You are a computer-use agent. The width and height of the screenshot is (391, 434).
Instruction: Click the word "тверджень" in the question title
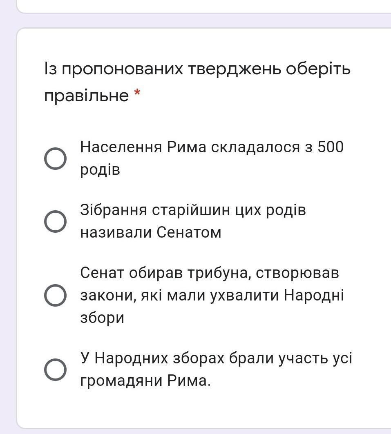(234, 69)
